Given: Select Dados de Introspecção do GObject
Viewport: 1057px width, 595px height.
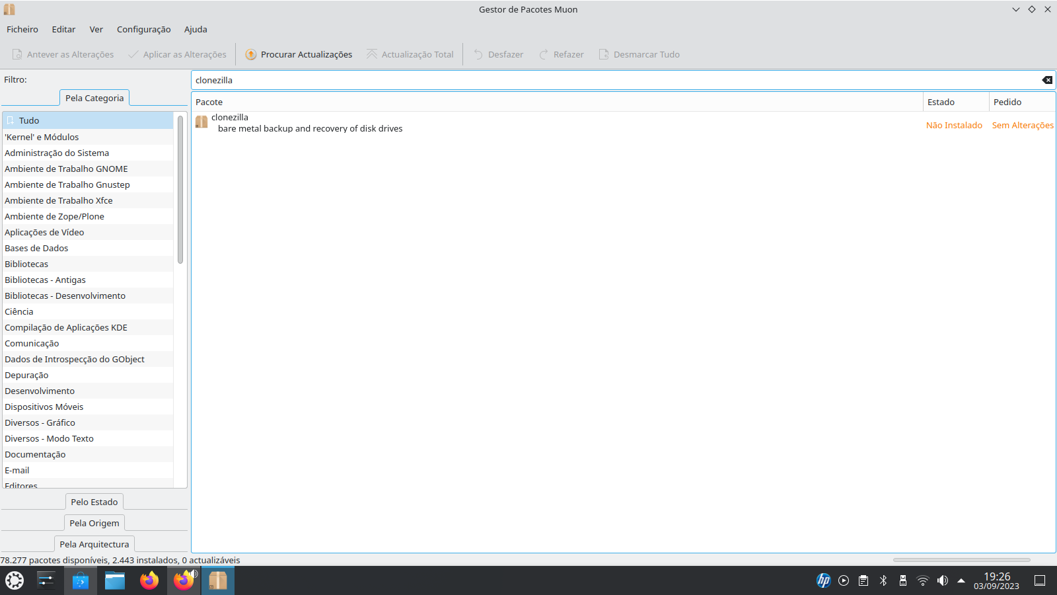Looking at the screenshot, I should pos(88,359).
